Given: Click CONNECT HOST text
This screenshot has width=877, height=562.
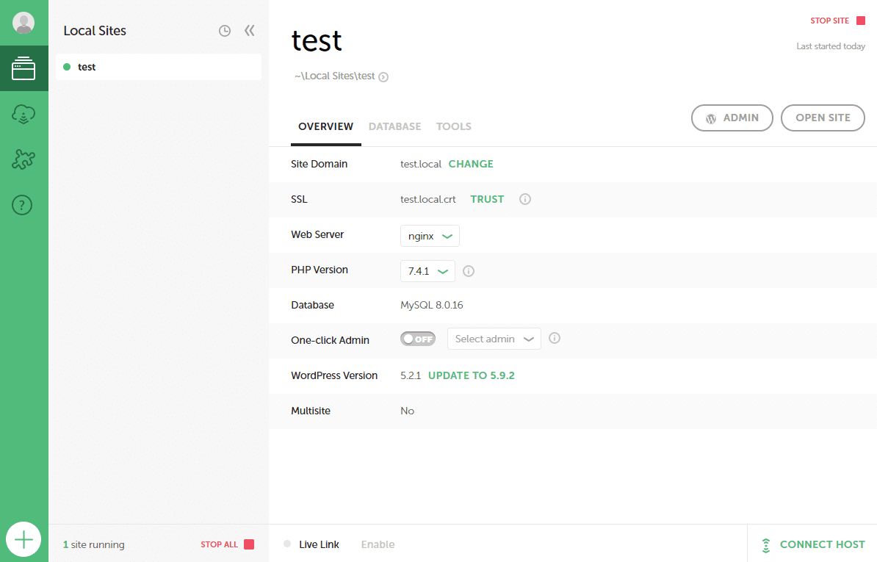Looking at the screenshot, I should click(822, 544).
